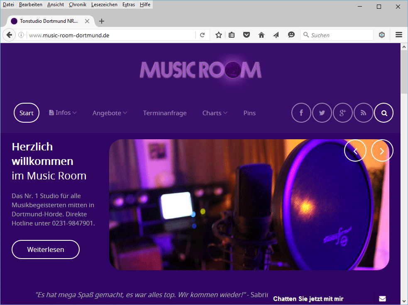Open the Datei menu
408x305 pixels.
click(8, 5)
